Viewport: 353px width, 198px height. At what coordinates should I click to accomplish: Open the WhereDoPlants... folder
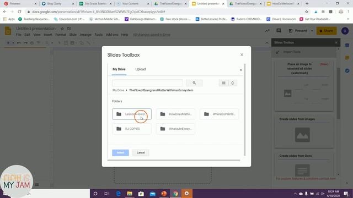pyautogui.click(x=220, y=114)
